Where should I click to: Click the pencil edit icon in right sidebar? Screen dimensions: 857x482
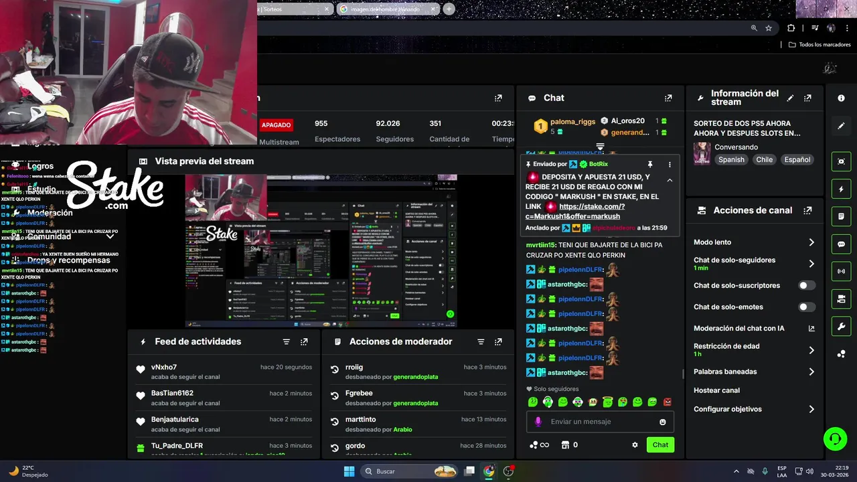pyautogui.click(x=842, y=125)
